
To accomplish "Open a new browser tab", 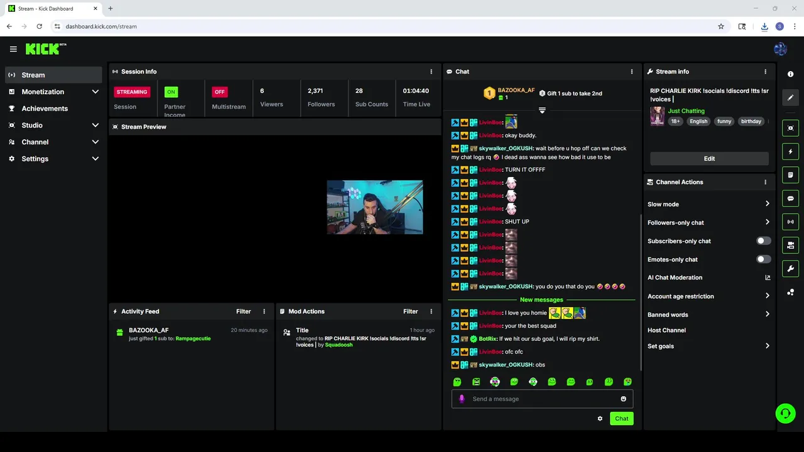I will coord(111,9).
